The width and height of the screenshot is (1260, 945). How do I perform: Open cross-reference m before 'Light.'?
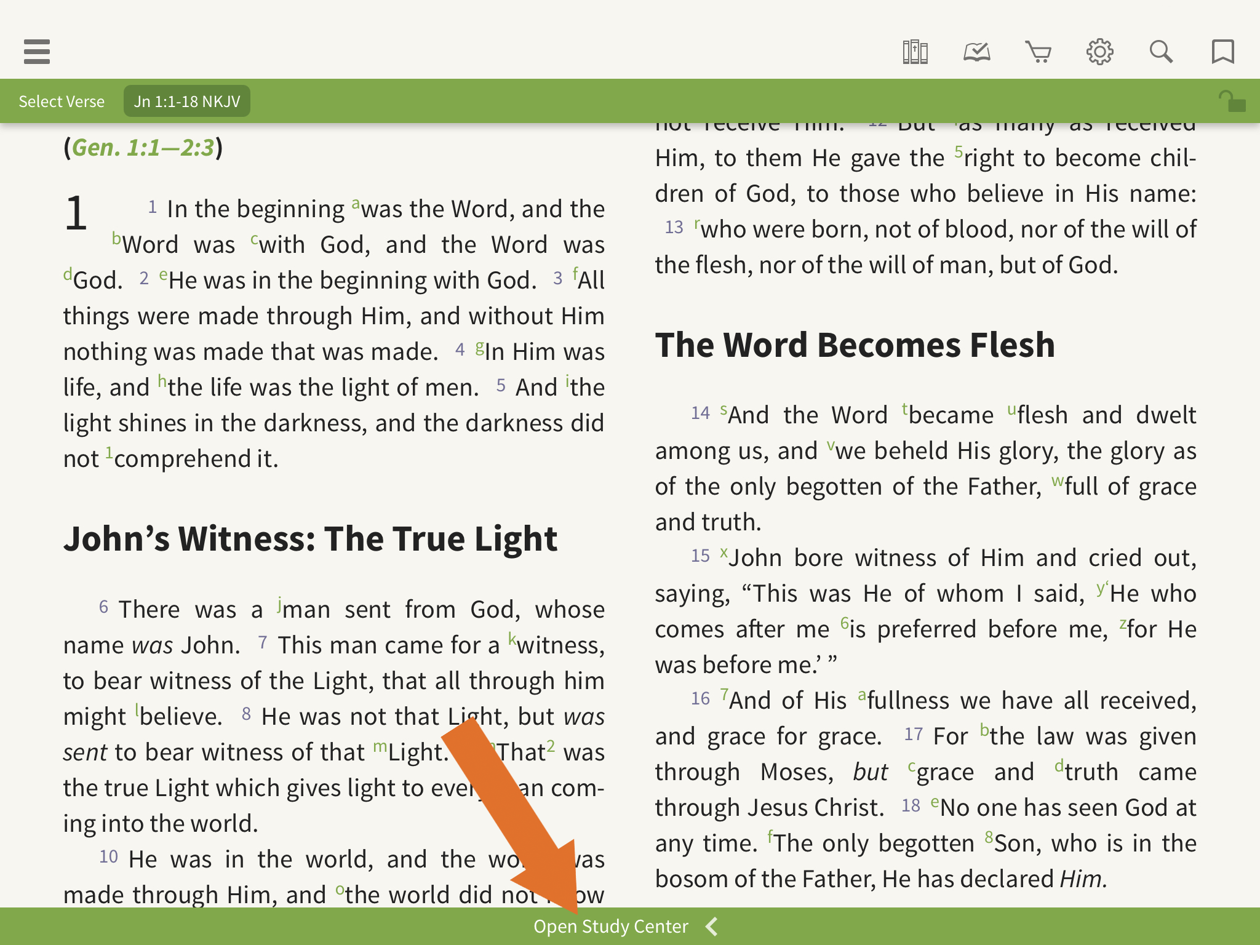click(380, 747)
